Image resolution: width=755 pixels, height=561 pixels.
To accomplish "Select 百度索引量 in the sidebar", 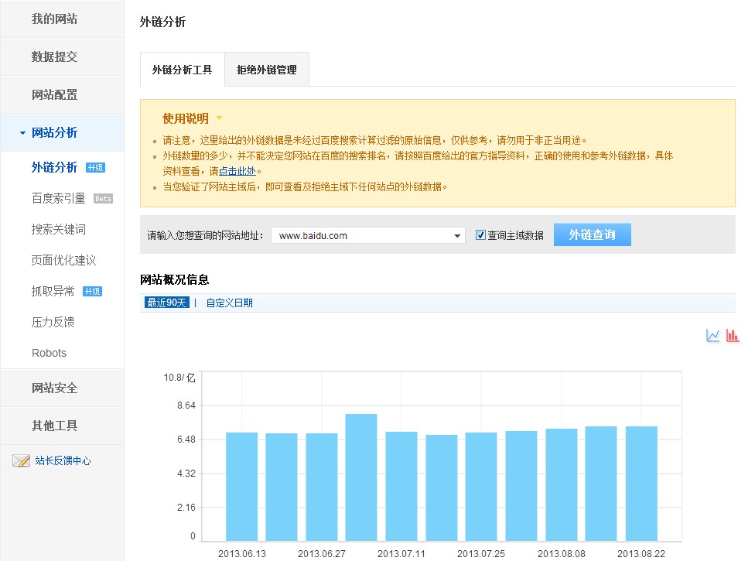I will [58, 198].
